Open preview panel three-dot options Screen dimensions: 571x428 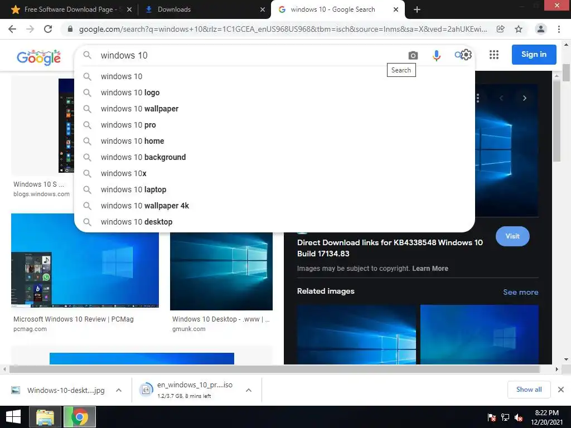pos(478,98)
